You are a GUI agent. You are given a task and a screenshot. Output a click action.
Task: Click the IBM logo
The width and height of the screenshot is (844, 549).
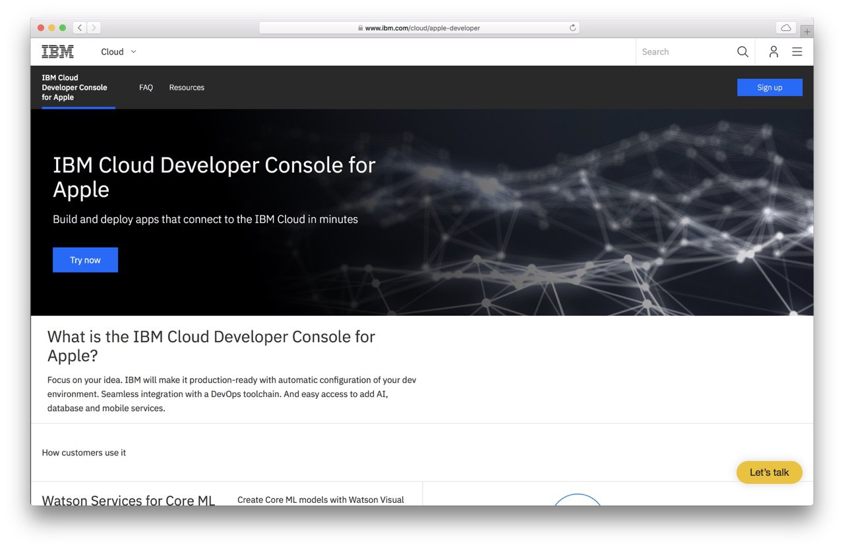pos(57,52)
